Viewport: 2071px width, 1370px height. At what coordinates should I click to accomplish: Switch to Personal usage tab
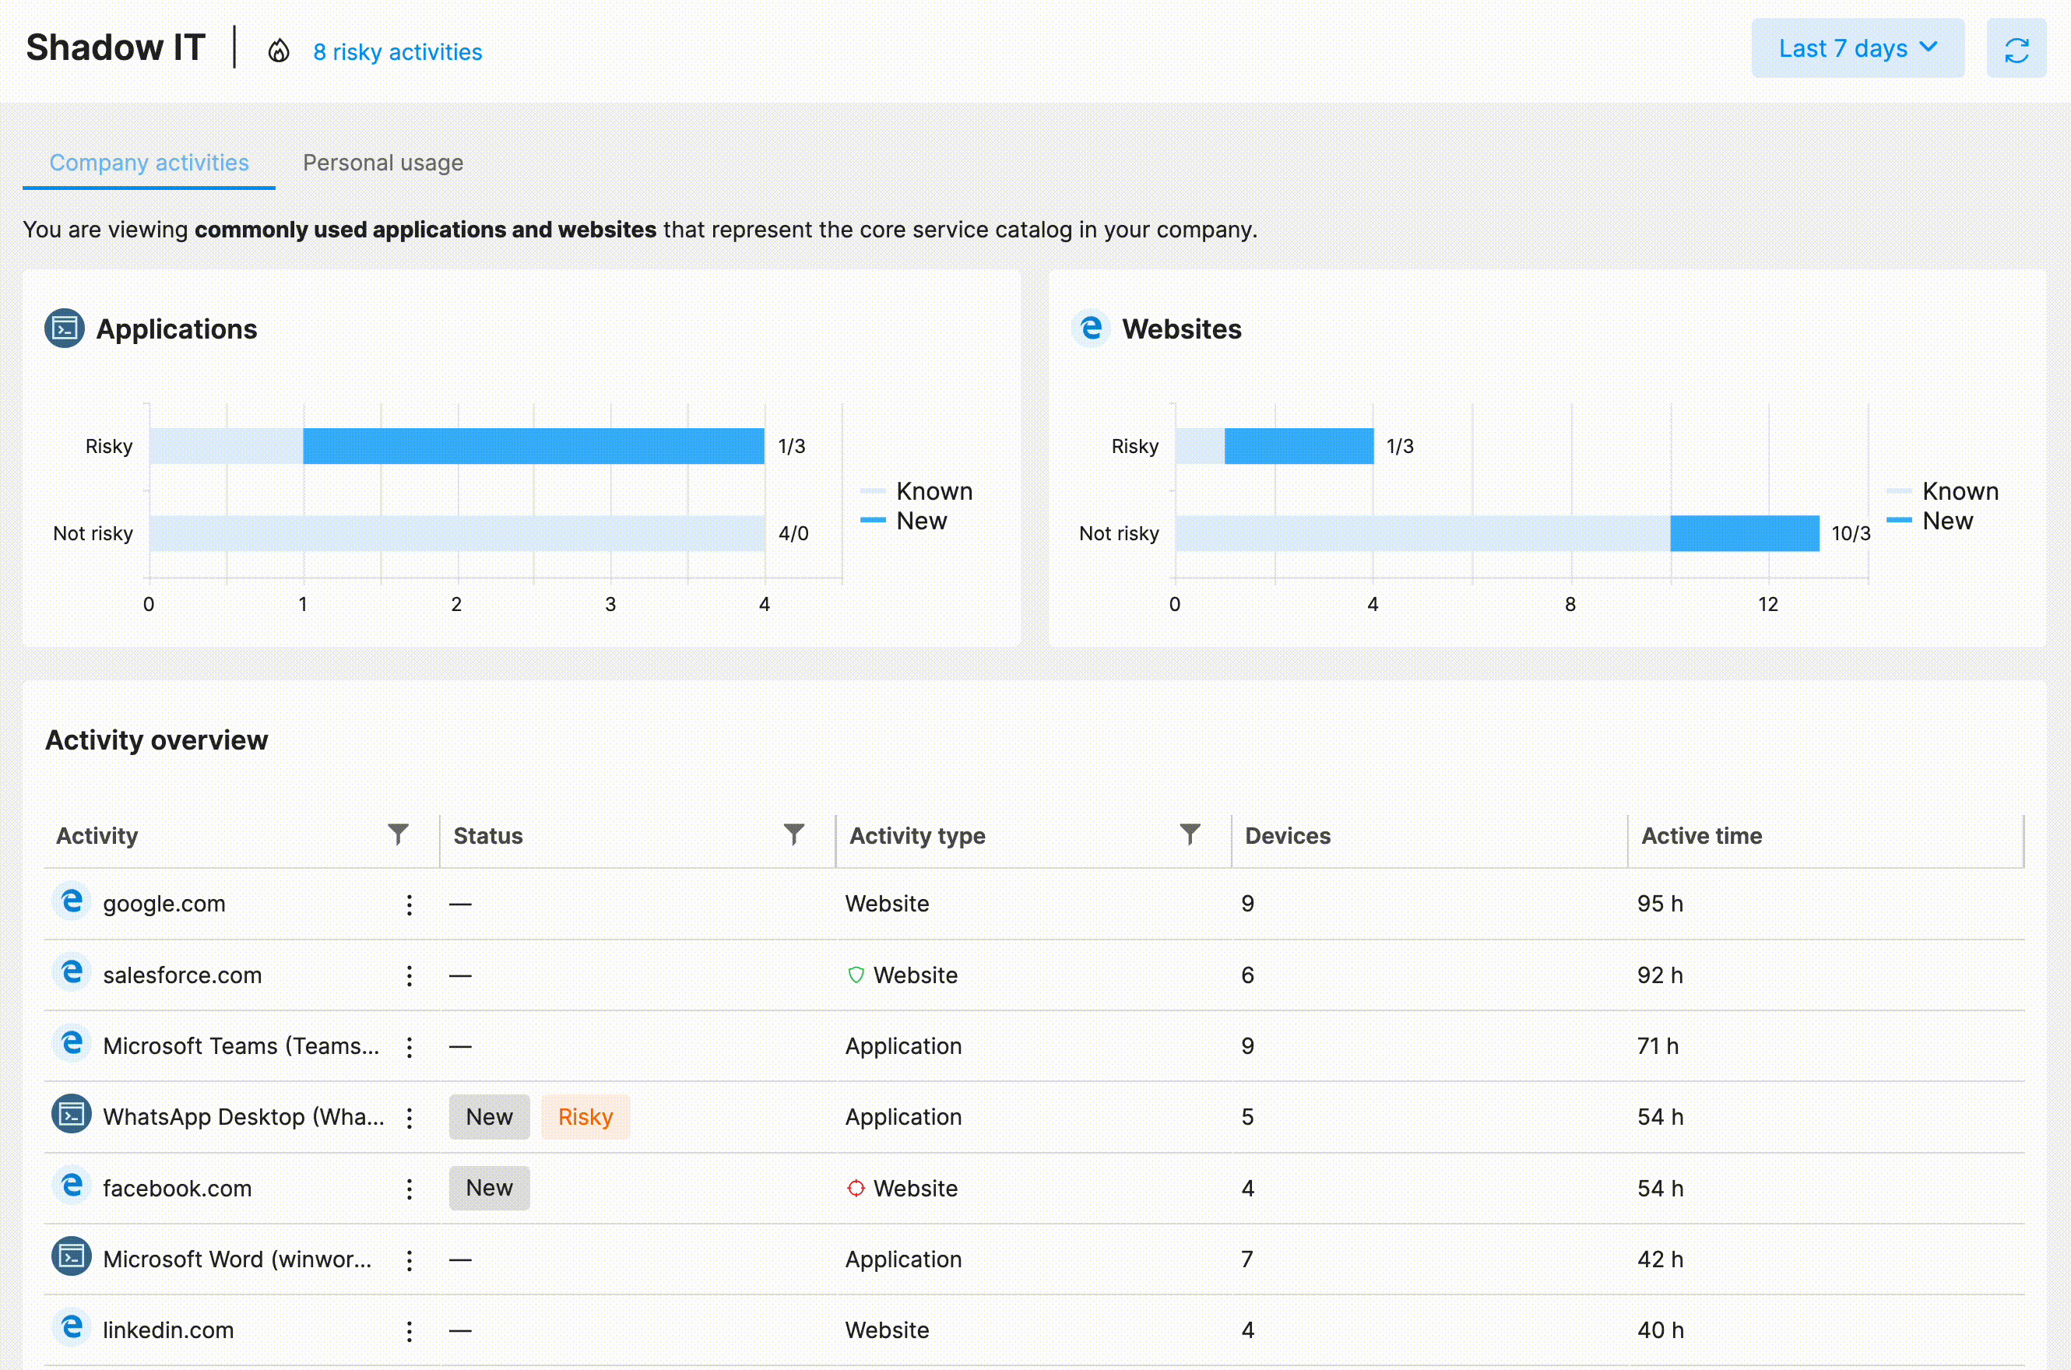(383, 163)
